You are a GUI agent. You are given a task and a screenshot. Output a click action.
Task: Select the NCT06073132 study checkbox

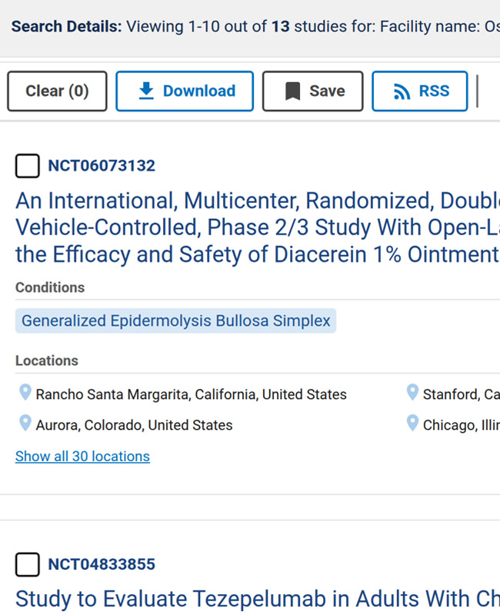click(x=28, y=166)
